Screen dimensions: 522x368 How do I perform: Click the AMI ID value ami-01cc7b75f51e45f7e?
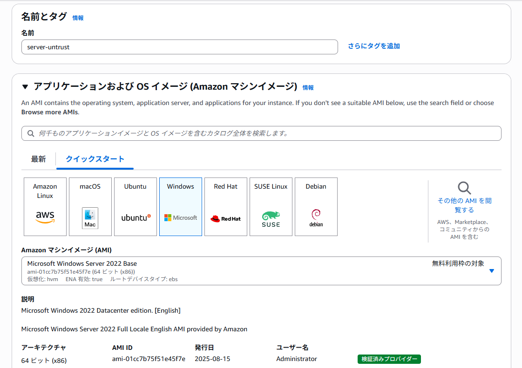149,359
